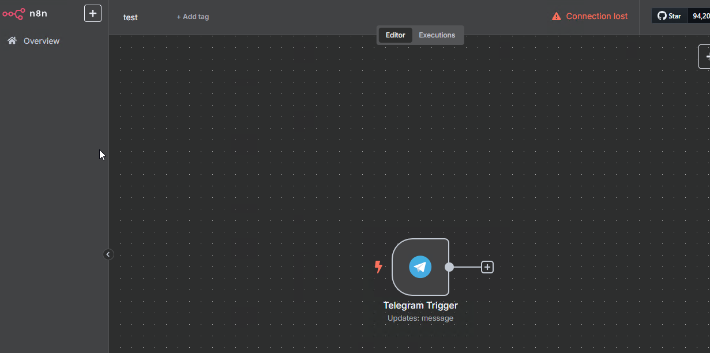710x353 pixels.
Task: Open the Overview sidebar link
Action: click(x=41, y=41)
